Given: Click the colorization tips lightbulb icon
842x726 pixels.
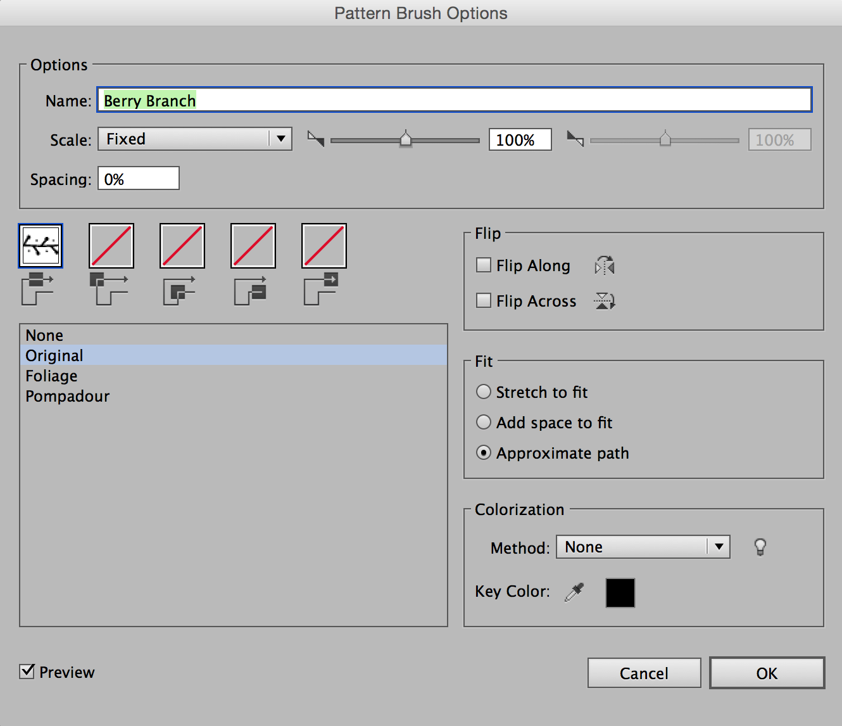Looking at the screenshot, I should pos(760,547).
